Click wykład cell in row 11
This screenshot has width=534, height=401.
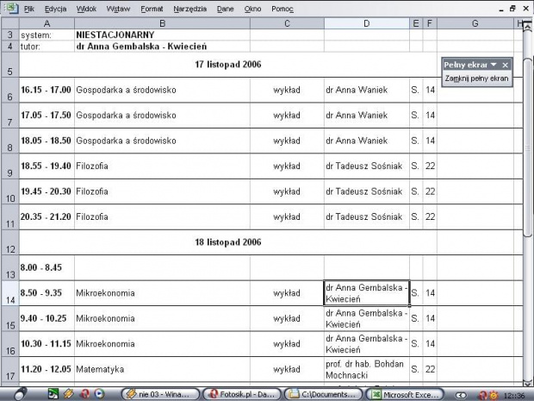(x=287, y=216)
